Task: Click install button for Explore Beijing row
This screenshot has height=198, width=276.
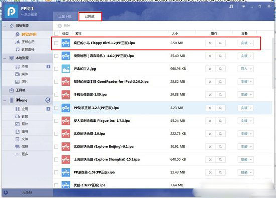Action: point(246,147)
